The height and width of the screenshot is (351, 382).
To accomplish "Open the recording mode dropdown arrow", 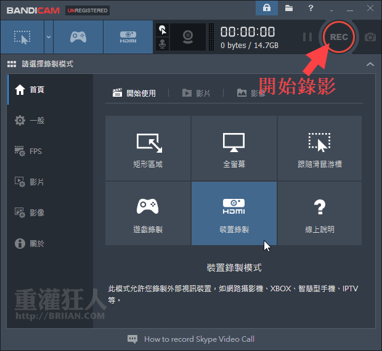I will (x=48, y=37).
